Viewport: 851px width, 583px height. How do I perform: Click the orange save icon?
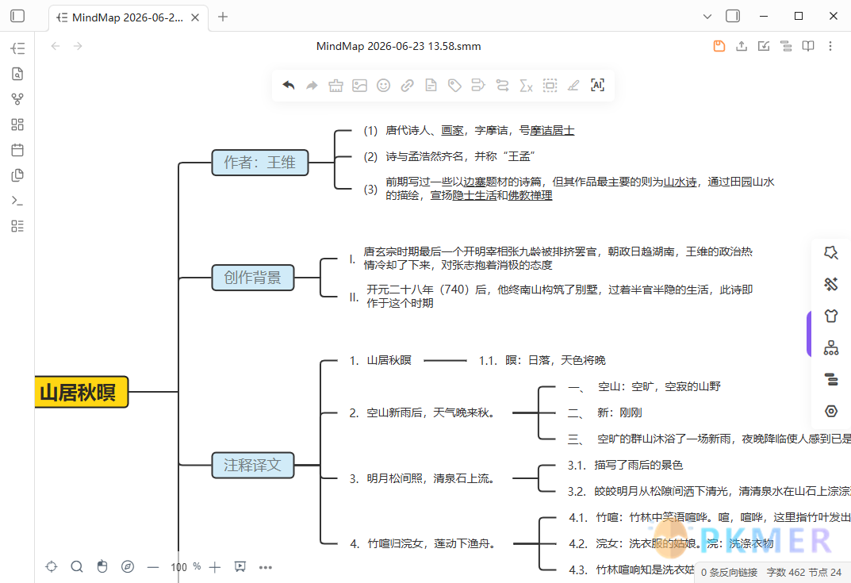(719, 46)
